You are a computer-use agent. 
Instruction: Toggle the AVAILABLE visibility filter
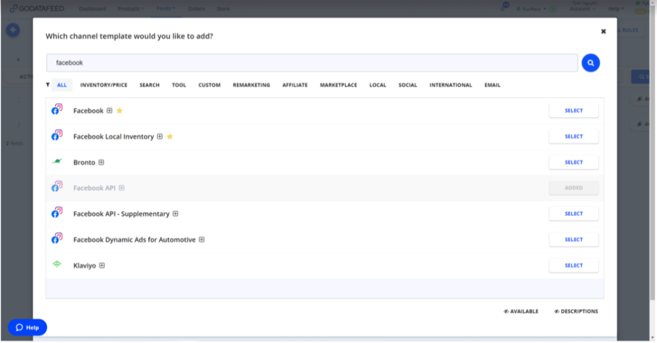pyautogui.click(x=521, y=311)
